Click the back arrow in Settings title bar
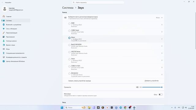 [2, 2]
